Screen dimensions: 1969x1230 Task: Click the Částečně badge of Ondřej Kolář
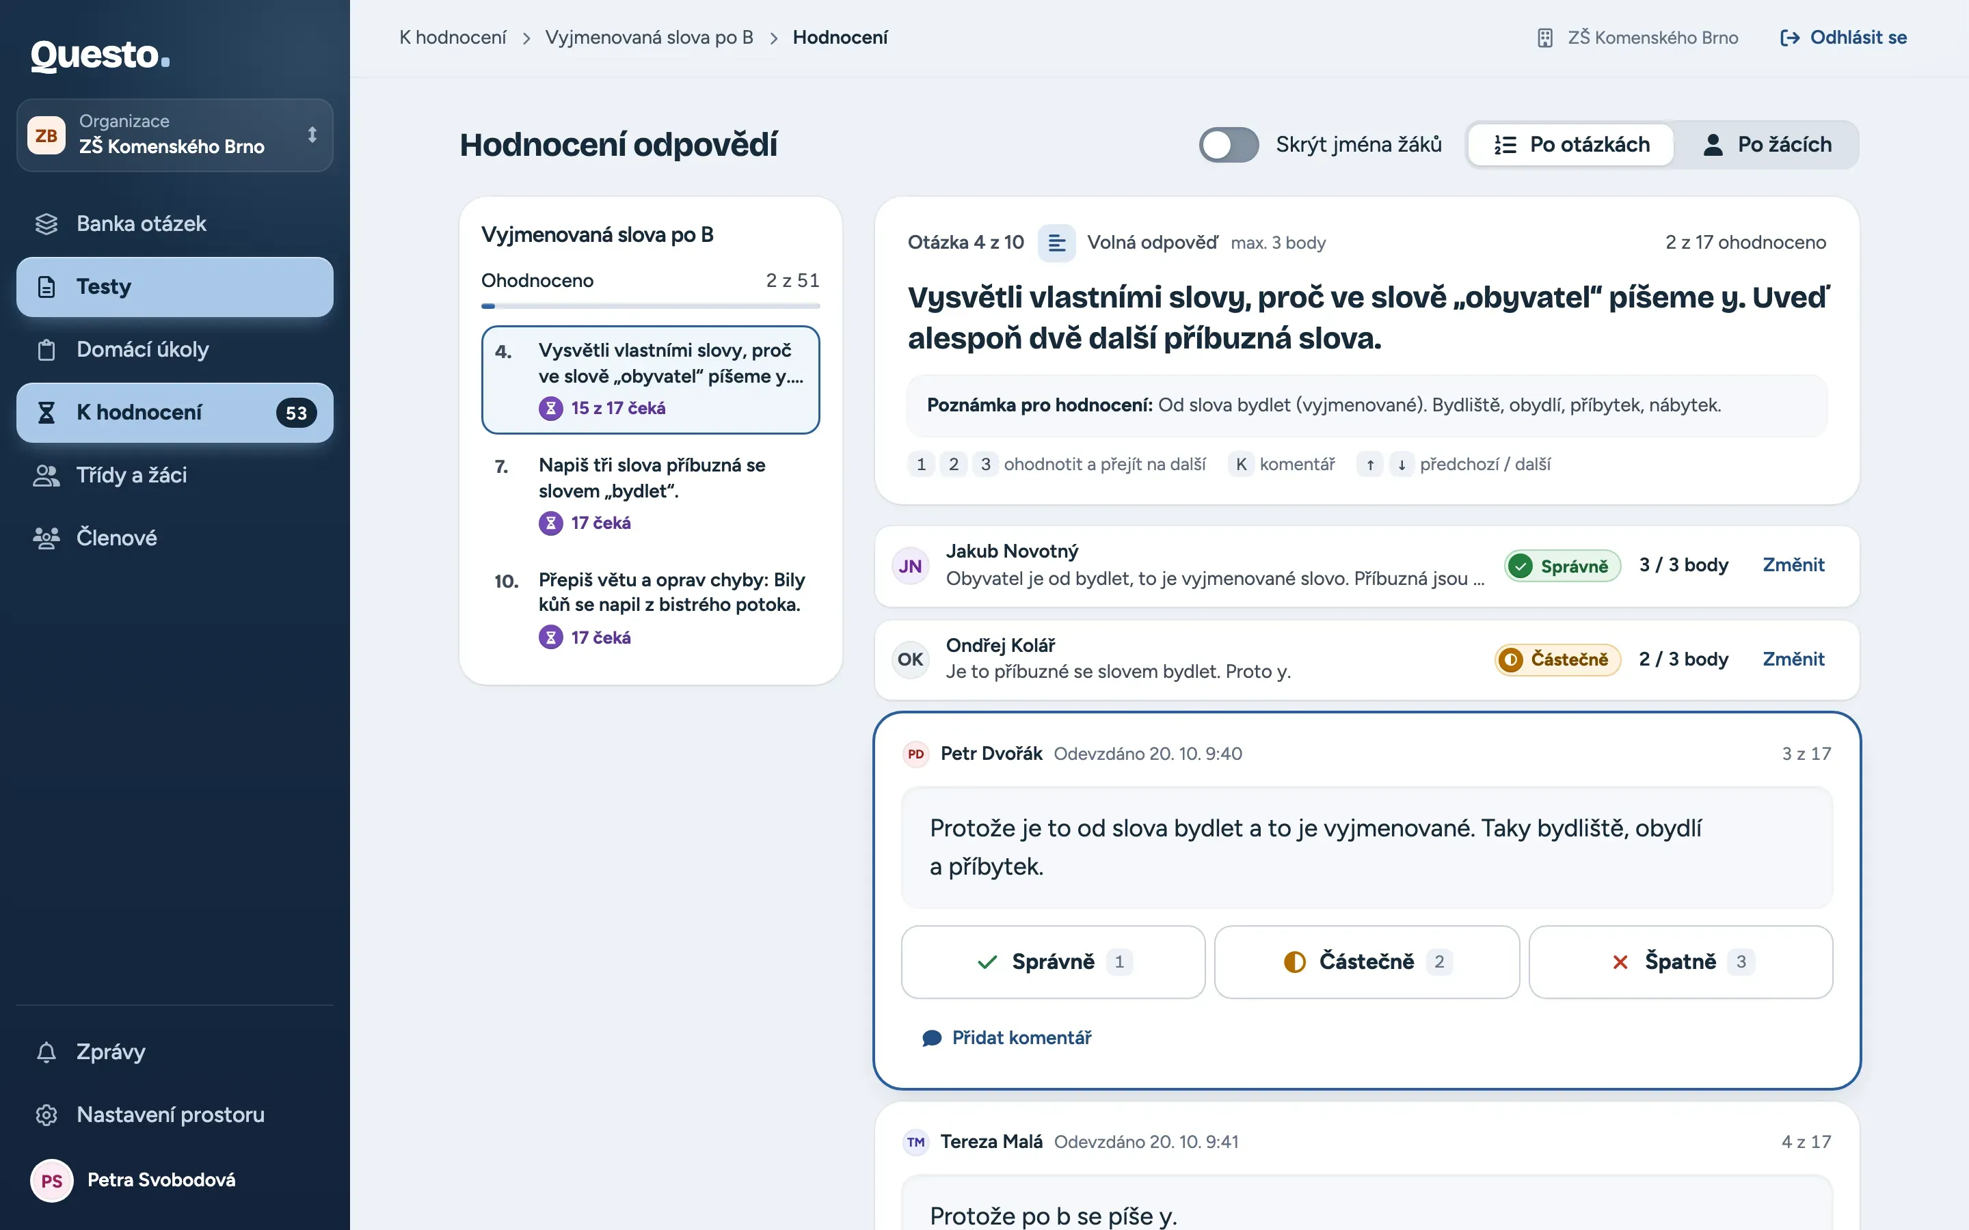1557,659
